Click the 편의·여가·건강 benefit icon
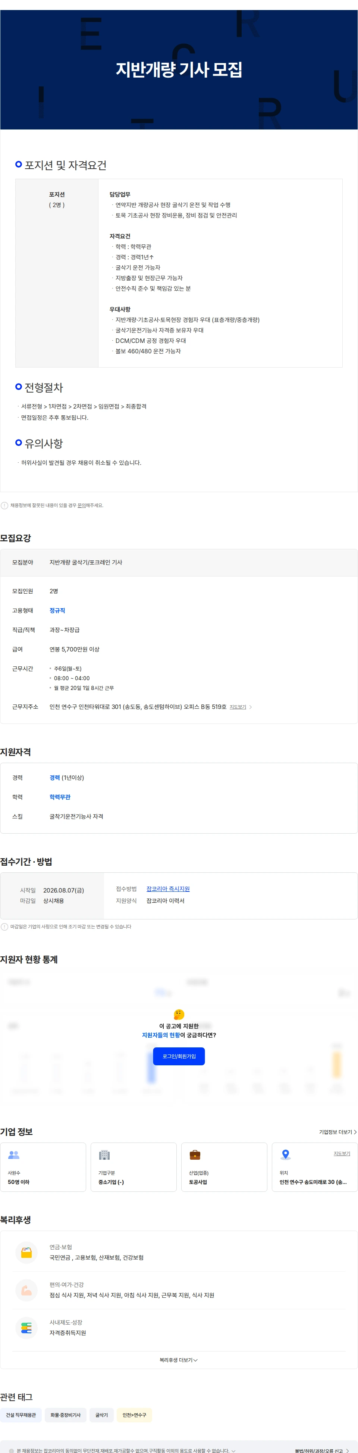Viewport: 358px width, 1453px height. (x=26, y=1290)
